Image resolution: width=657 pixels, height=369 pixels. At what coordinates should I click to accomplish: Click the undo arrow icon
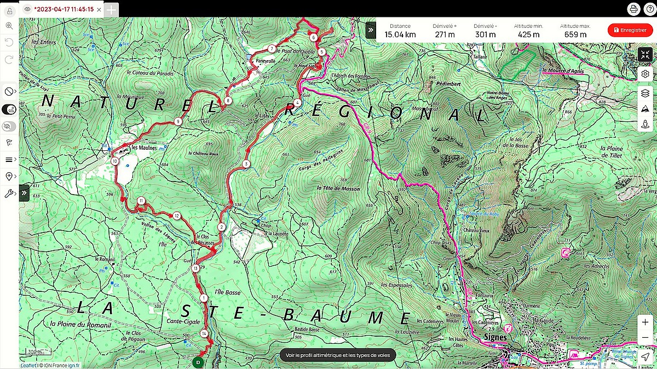pyautogui.click(x=9, y=42)
